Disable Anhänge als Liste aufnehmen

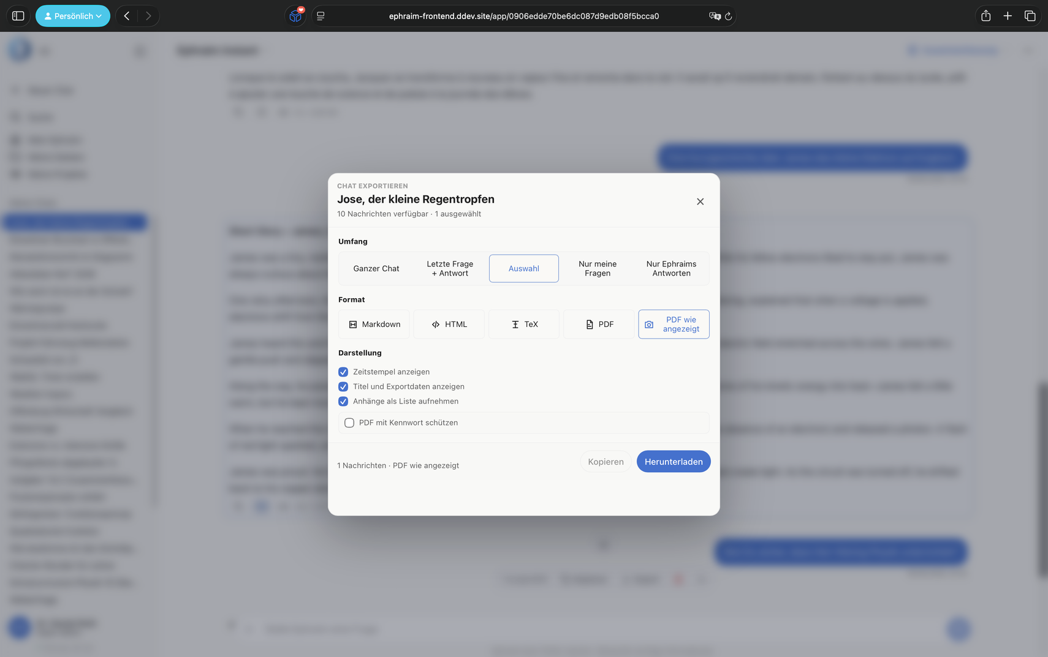(x=343, y=401)
